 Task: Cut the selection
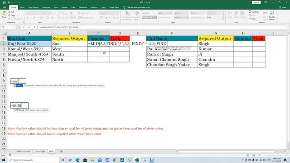point(11,12)
